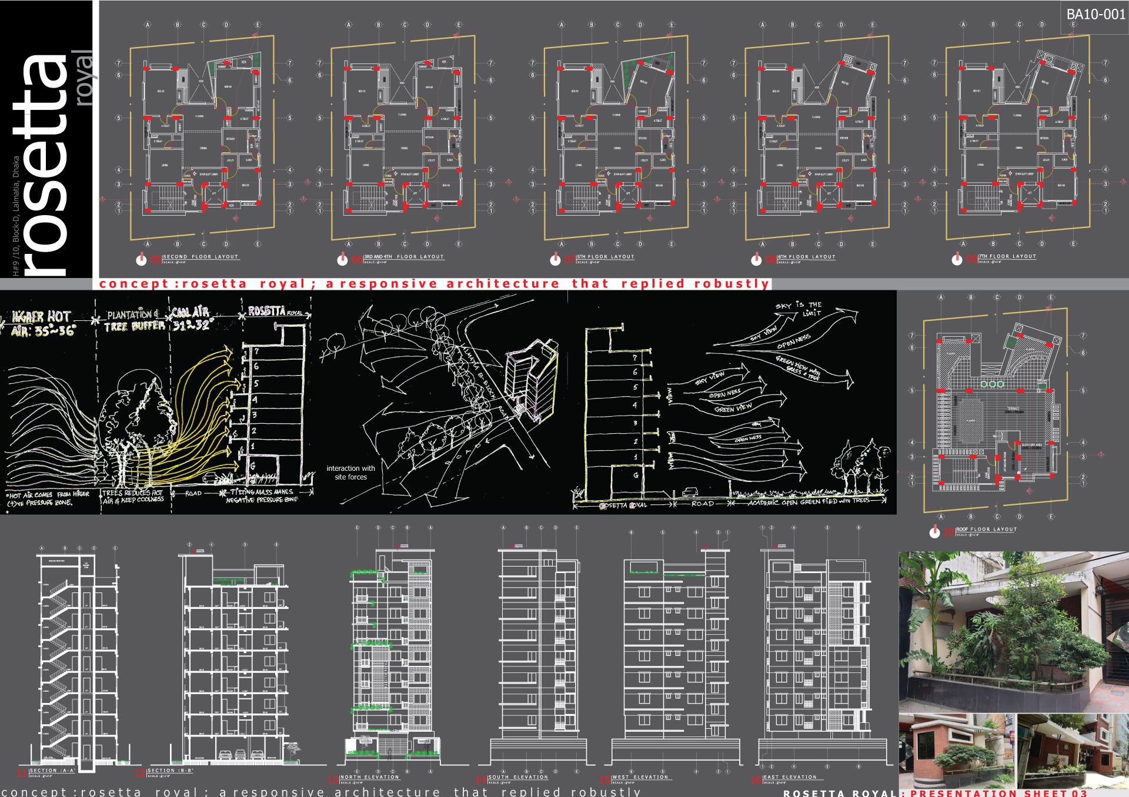Click the north arrow beside 5th Floor Layout
Image resolution: width=1129 pixels, height=797 pixels.
[555, 259]
